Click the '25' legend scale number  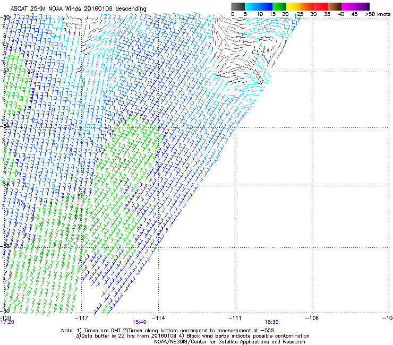click(x=300, y=14)
